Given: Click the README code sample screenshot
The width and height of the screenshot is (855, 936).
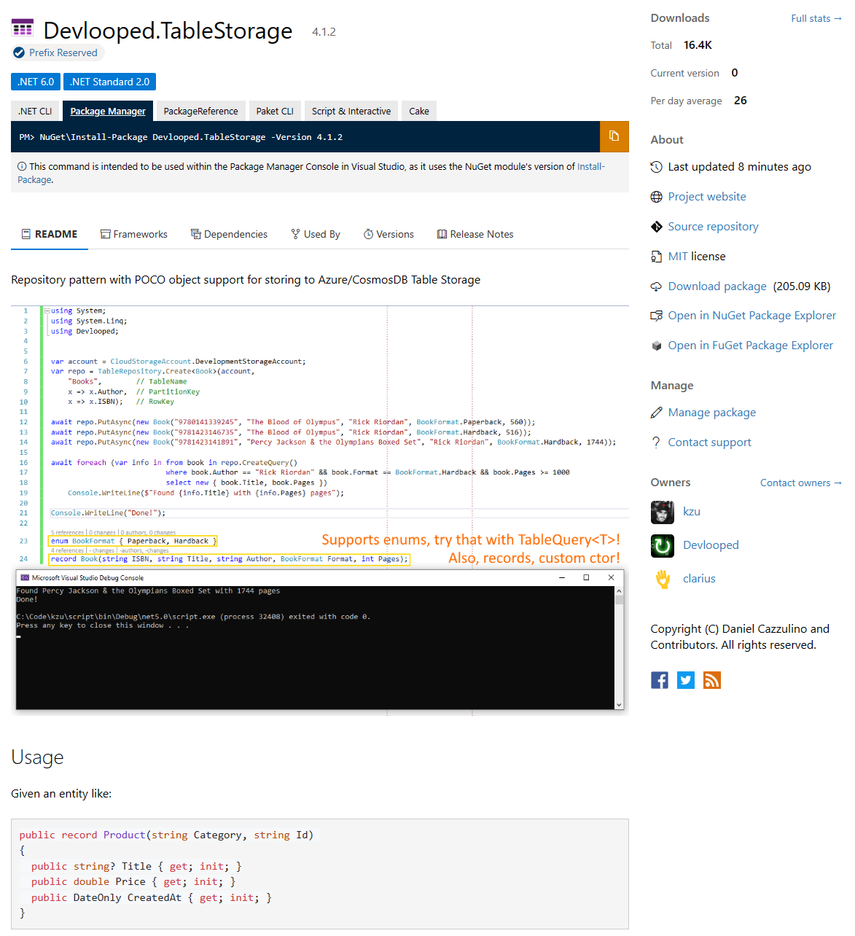Looking at the screenshot, I should [x=320, y=510].
